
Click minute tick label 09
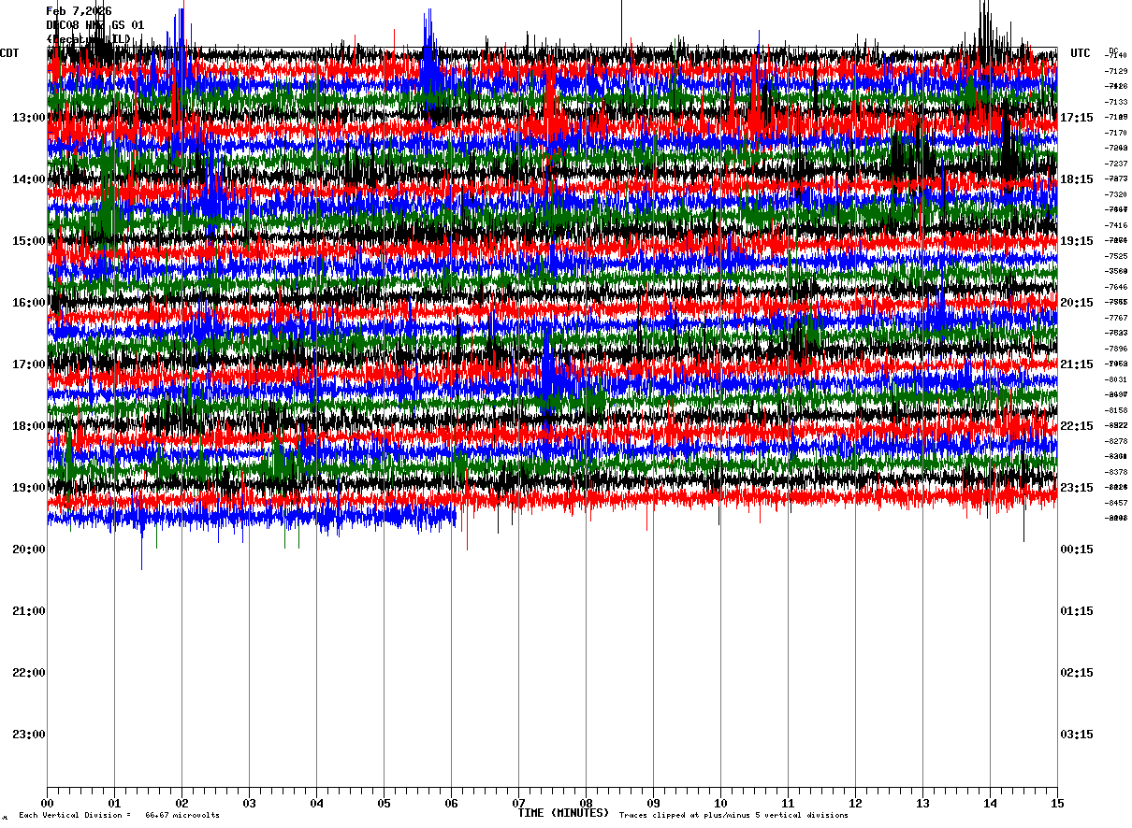click(653, 803)
